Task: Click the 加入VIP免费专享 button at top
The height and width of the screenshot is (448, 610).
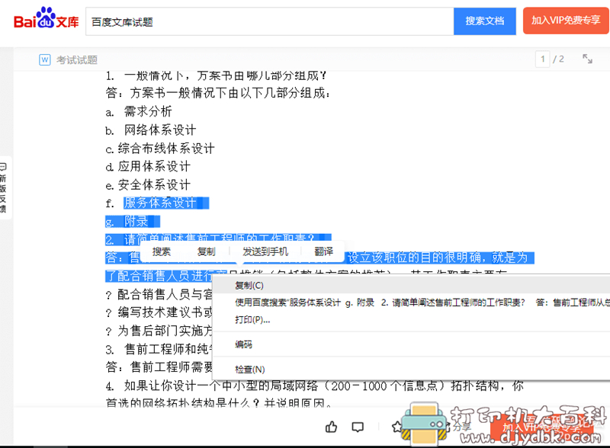Action: click(x=566, y=21)
